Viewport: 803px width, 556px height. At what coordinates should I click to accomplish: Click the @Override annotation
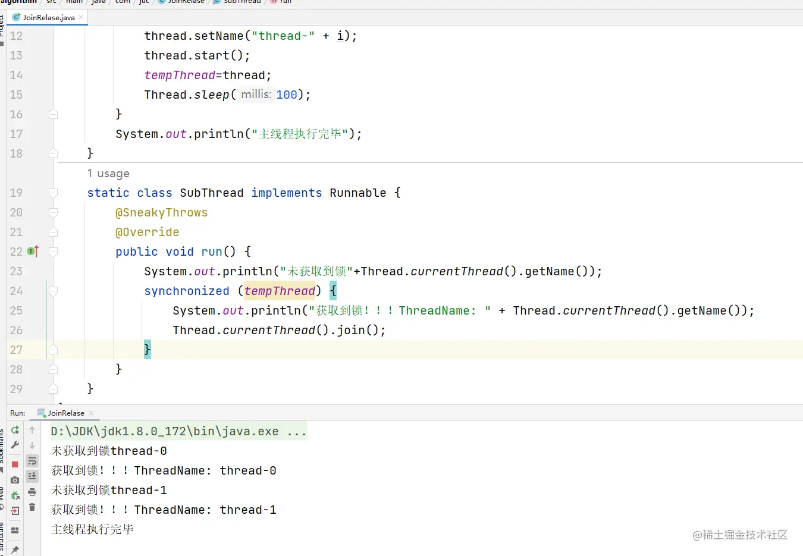(148, 232)
